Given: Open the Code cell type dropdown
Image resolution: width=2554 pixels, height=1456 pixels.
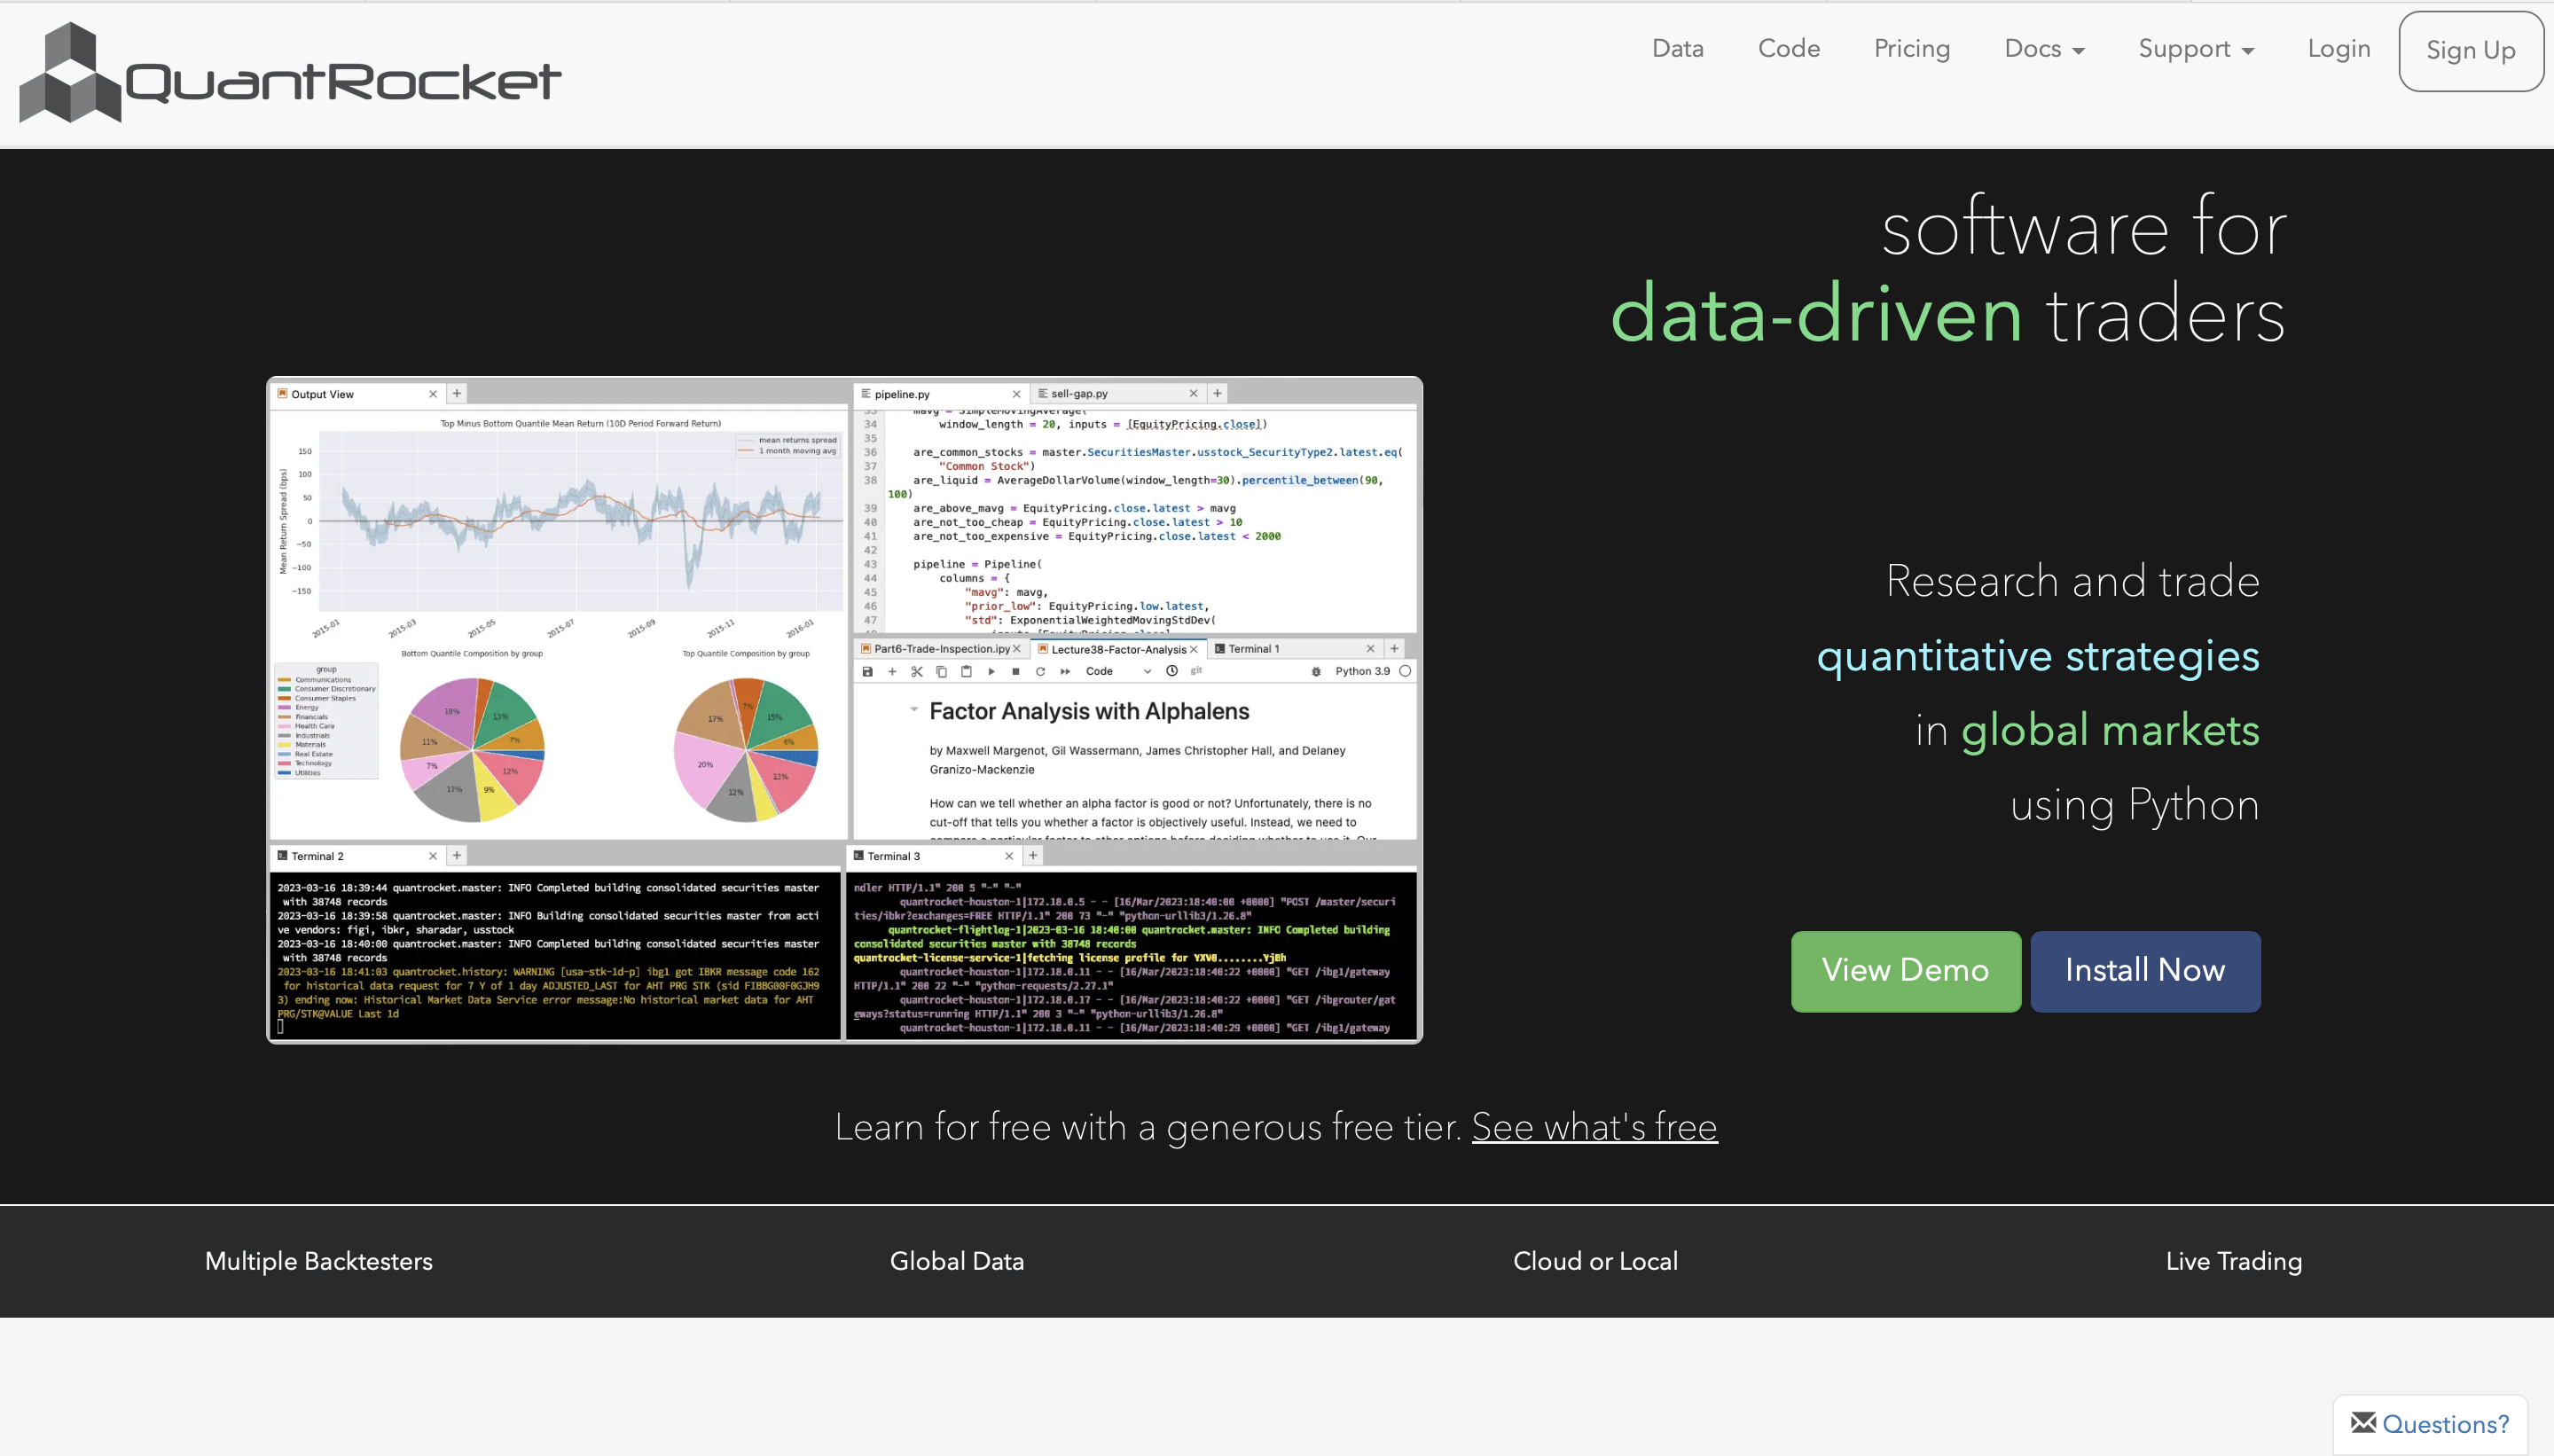Looking at the screenshot, I should pyautogui.click(x=1118, y=671).
